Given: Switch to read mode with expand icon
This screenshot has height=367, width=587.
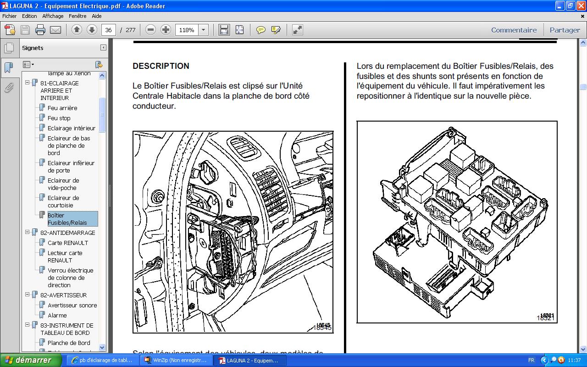Looking at the screenshot, I should pyautogui.click(x=298, y=30).
